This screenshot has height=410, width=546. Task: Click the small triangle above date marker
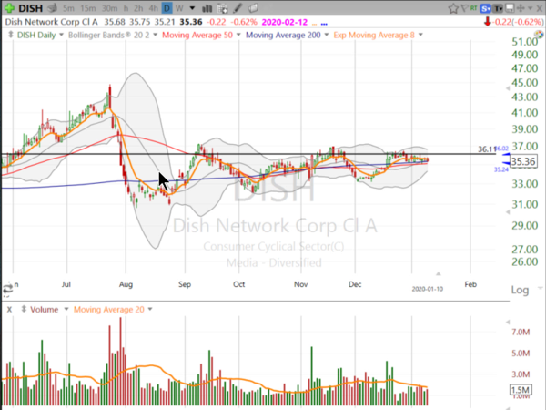tap(439, 273)
